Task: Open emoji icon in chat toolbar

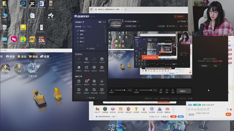Action: (189, 109)
